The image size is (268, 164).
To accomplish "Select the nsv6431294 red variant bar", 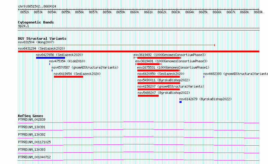I will point(139,51).
